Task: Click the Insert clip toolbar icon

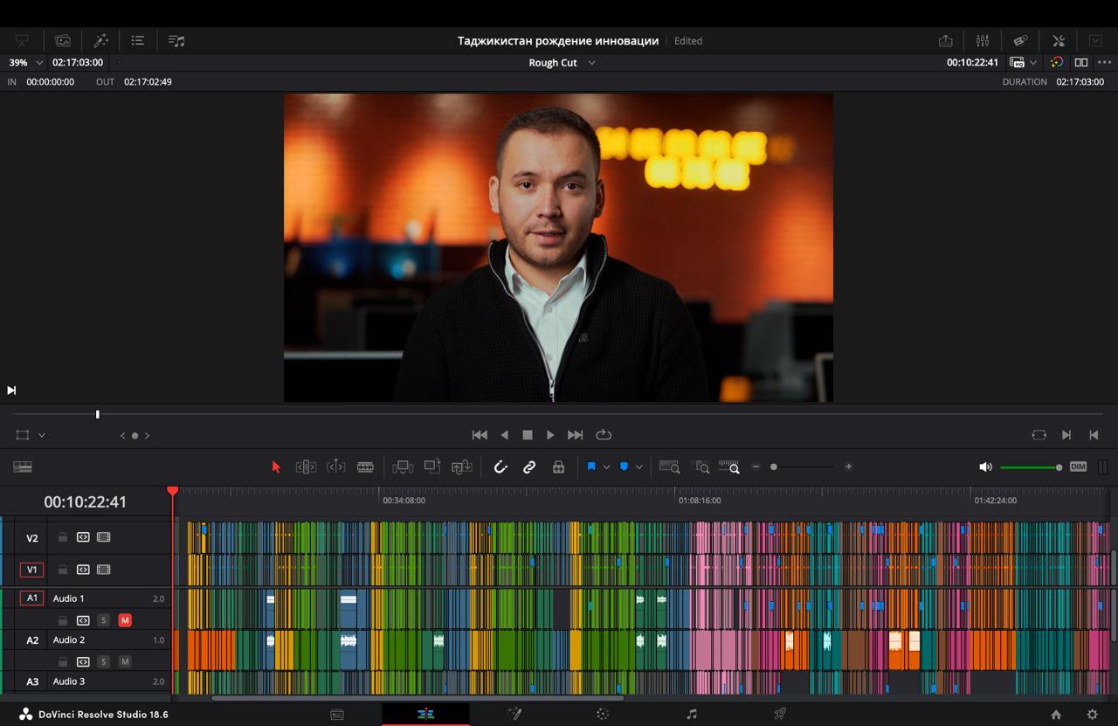Action: 403,467
